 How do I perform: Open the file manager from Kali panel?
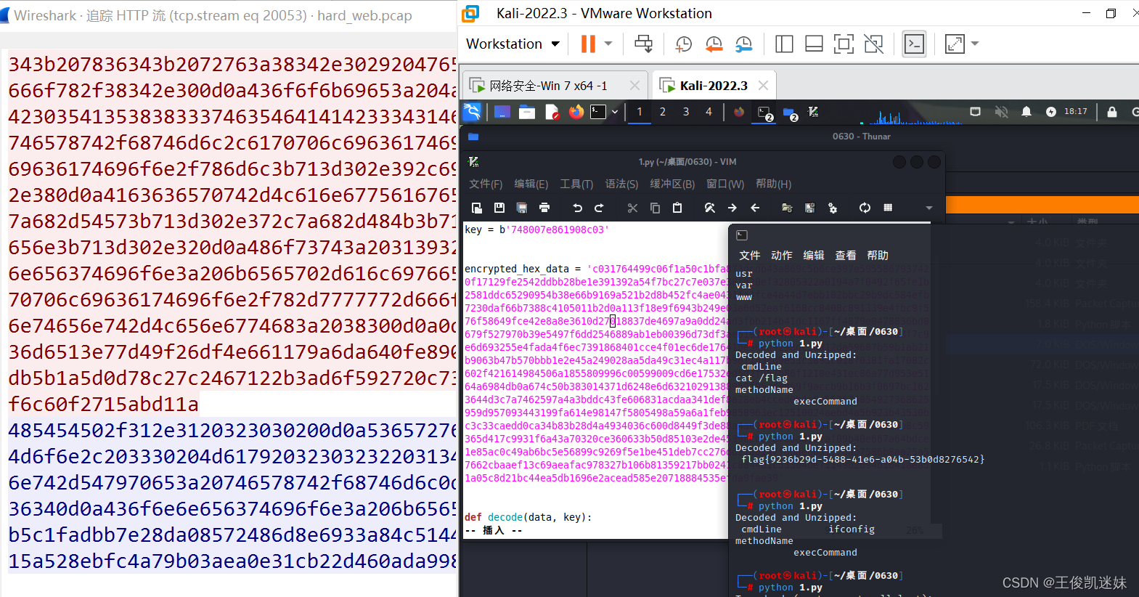point(527,112)
